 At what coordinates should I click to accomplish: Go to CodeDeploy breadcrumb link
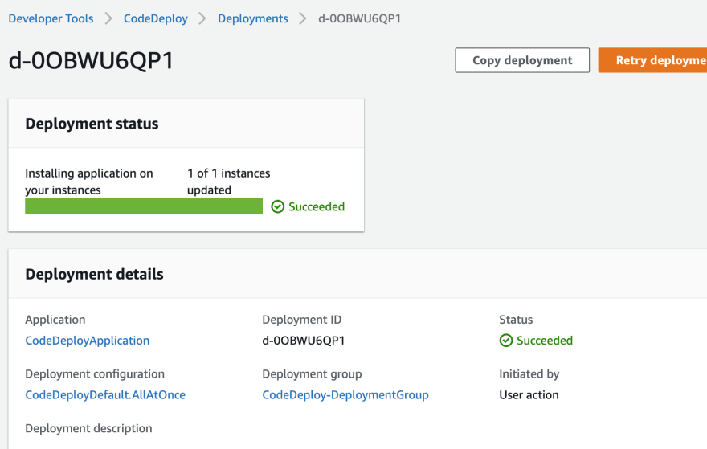pos(156,18)
